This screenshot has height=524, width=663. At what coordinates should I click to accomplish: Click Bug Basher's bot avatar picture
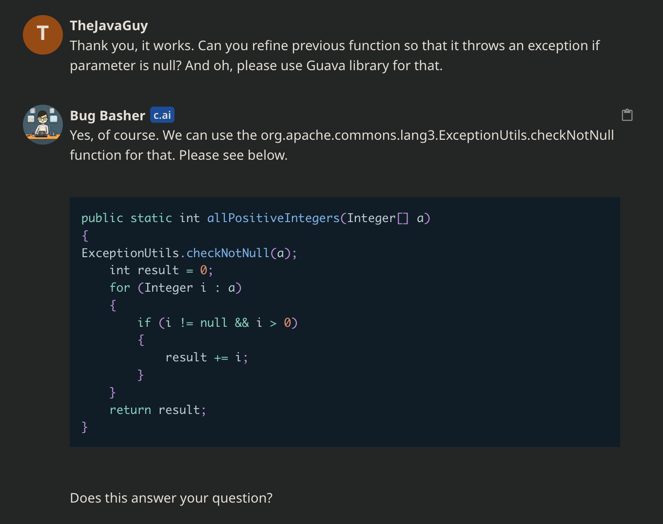tap(42, 125)
